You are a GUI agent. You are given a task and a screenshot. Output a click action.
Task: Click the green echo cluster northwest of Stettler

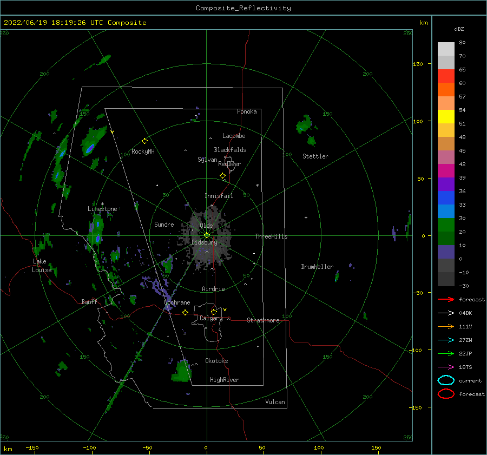point(305,124)
